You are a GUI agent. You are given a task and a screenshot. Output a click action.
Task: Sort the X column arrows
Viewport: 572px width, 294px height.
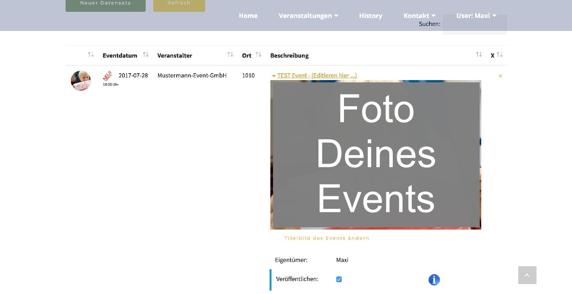(500, 55)
